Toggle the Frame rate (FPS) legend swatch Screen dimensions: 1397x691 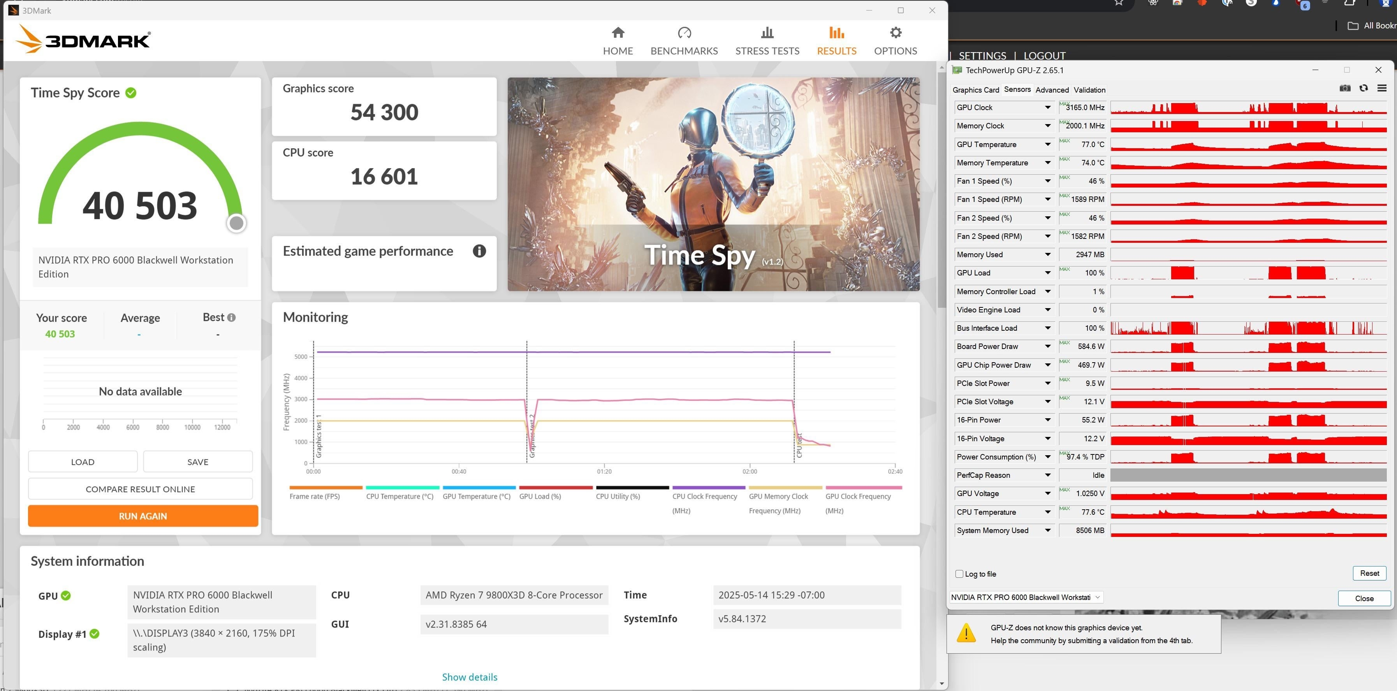tap(325, 488)
